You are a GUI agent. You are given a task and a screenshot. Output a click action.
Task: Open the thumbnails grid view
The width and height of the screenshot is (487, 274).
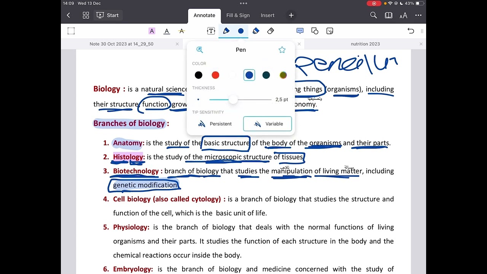pyautogui.click(x=86, y=15)
